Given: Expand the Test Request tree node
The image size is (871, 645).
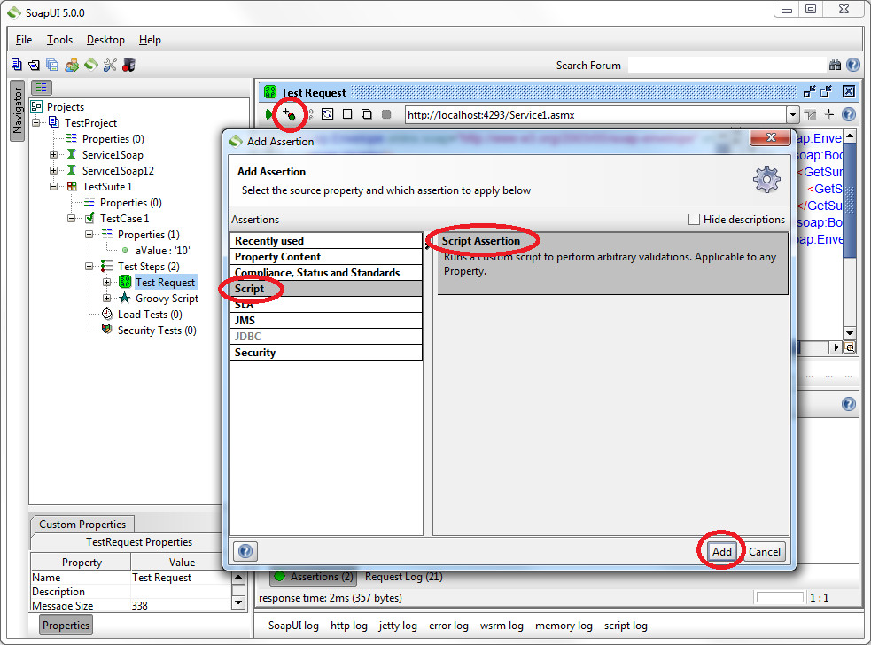Looking at the screenshot, I should coord(107,283).
